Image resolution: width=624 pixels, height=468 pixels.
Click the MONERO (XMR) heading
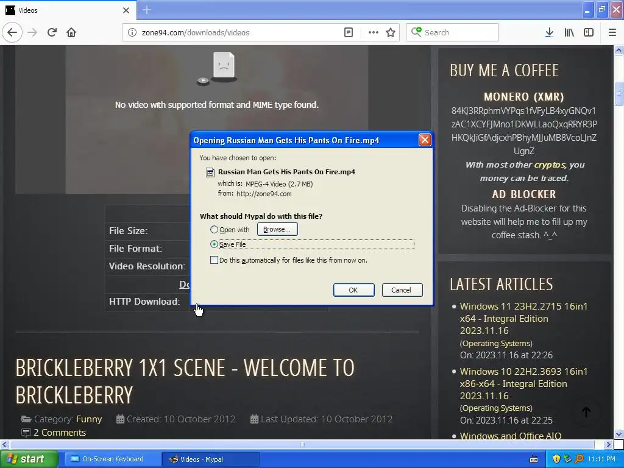(x=523, y=97)
